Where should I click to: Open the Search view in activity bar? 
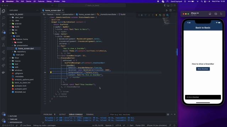click(3, 18)
